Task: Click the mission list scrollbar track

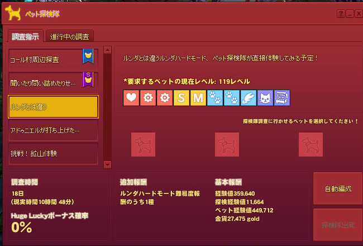Action: click(107, 107)
